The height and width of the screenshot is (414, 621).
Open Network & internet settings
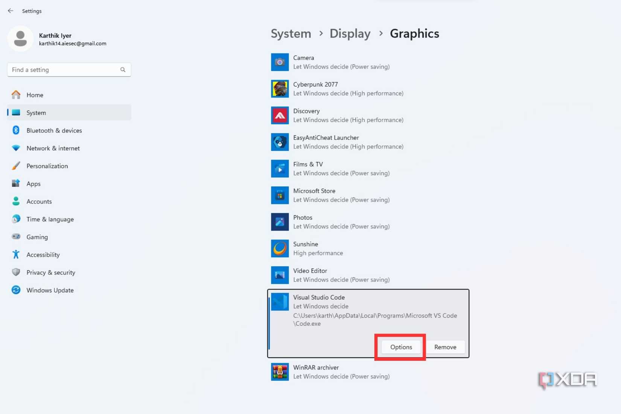click(69, 148)
